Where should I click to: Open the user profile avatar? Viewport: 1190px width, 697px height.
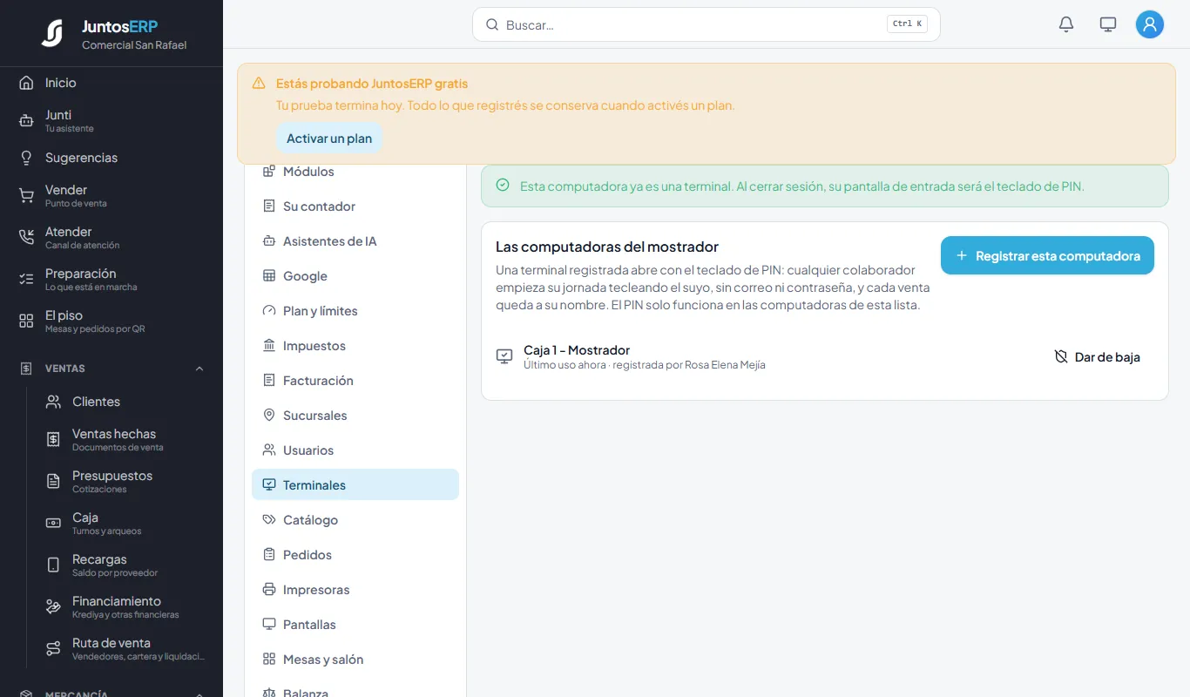click(1150, 24)
